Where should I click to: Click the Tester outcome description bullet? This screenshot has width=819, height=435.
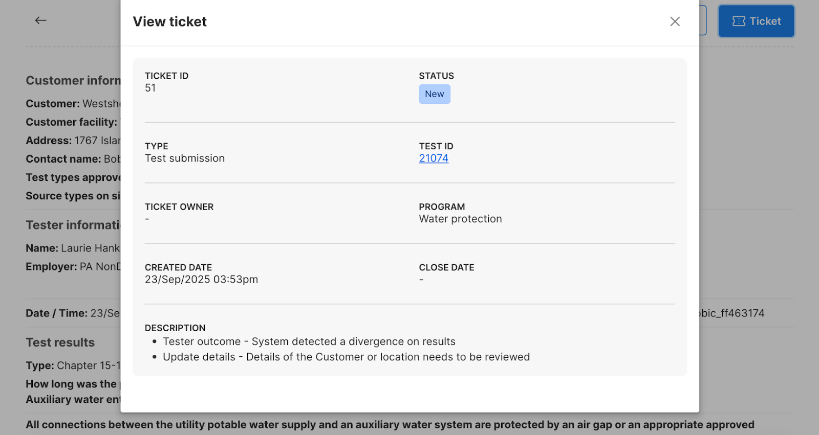click(309, 341)
